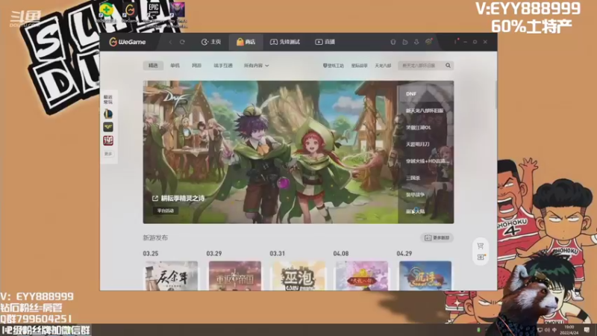Viewport: 597px width, 336px height.
Task: Select the 端手互通 cross-platform filter
Action: (223, 66)
